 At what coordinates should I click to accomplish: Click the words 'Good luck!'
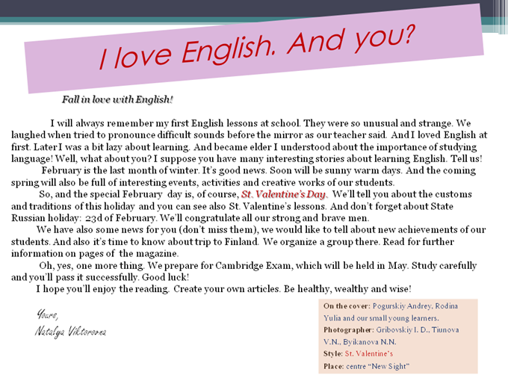(x=165, y=277)
